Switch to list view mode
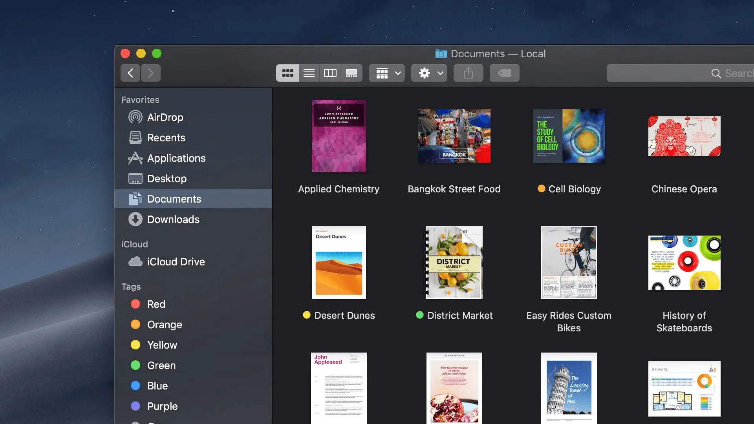 click(x=309, y=73)
